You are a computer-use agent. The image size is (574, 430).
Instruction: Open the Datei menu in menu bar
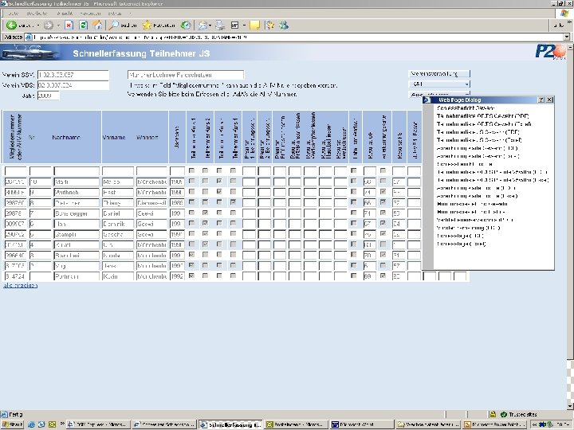pyautogui.click(x=13, y=14)
